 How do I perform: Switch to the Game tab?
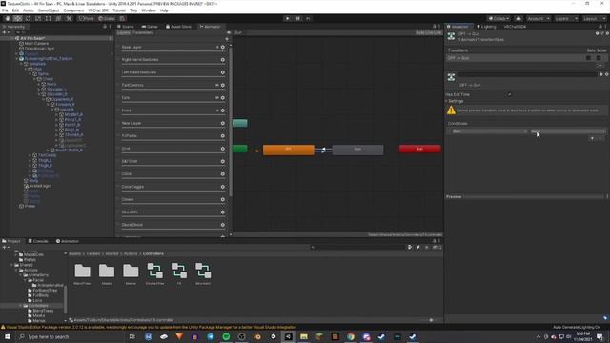150,27
